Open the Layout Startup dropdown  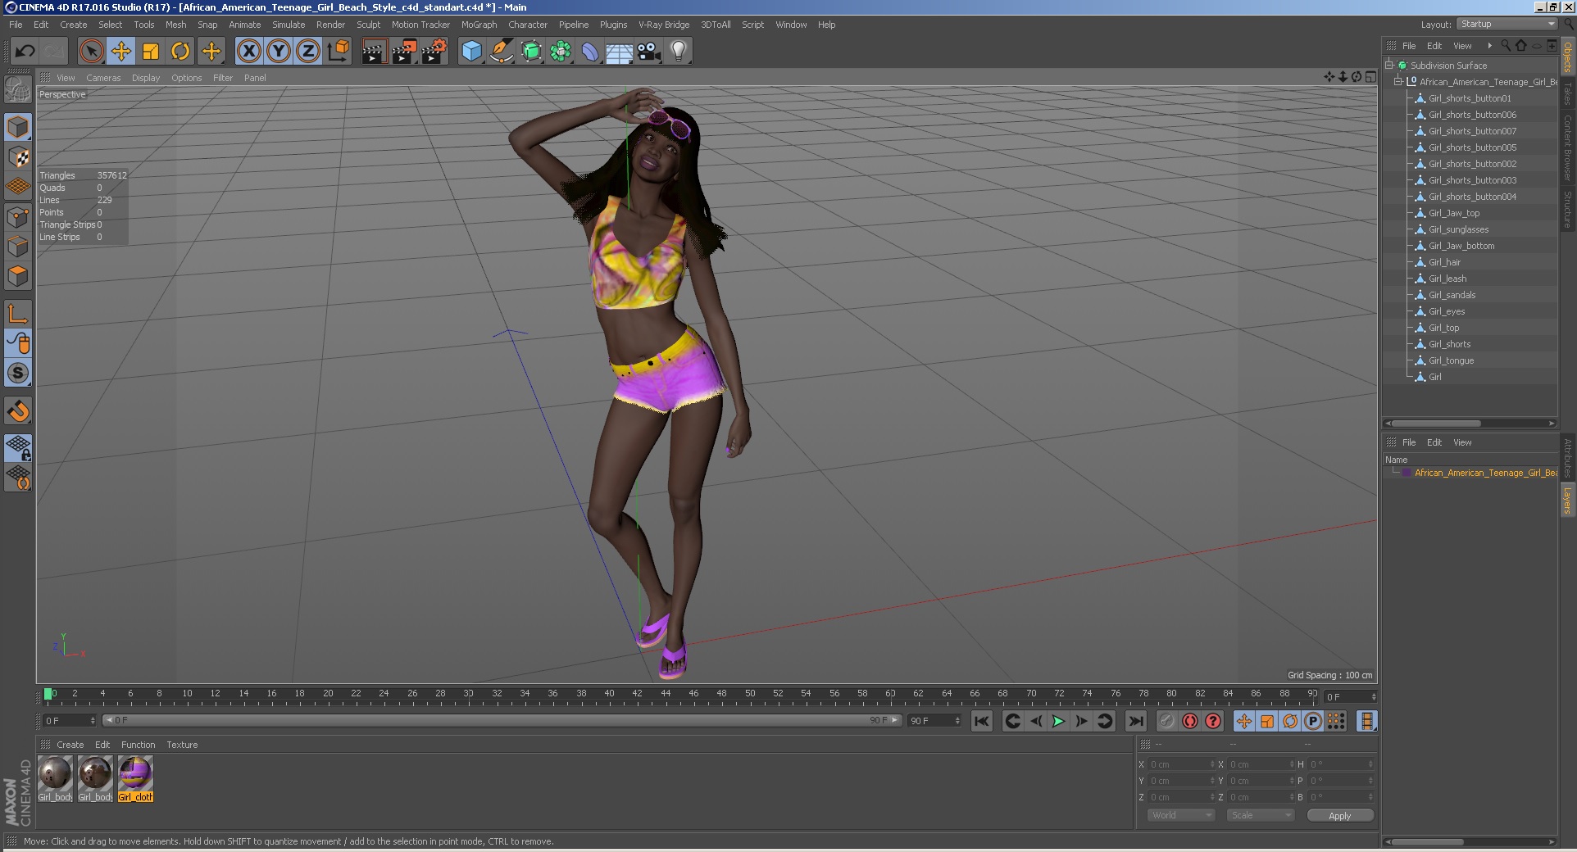(1507, 25)
